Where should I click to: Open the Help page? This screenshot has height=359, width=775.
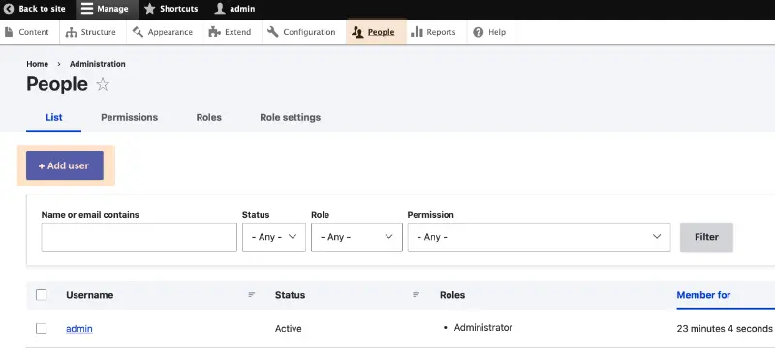click(489, 32)
